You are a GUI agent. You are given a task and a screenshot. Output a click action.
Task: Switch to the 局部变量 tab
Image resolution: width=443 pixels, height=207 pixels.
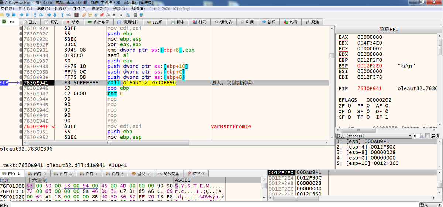coord(168,173)
